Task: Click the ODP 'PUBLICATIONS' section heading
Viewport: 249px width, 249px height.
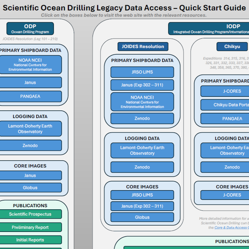Action: click(30, 206)
